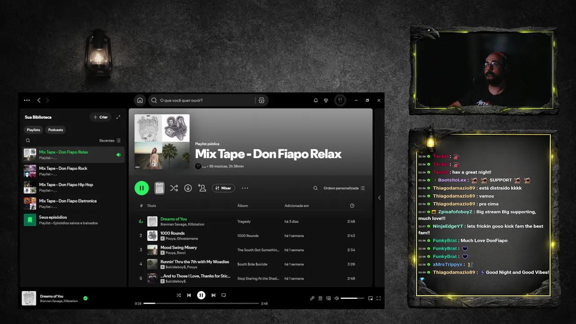Open the Pouya, Ghostemane artist link in row 2
Screen dimensions: 576x324
pyautogui.click(x=181, y=238)
